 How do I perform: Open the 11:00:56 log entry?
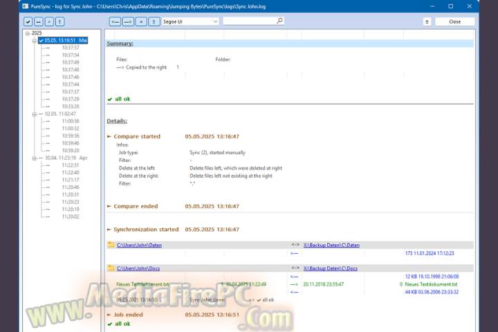click(71, 121)
